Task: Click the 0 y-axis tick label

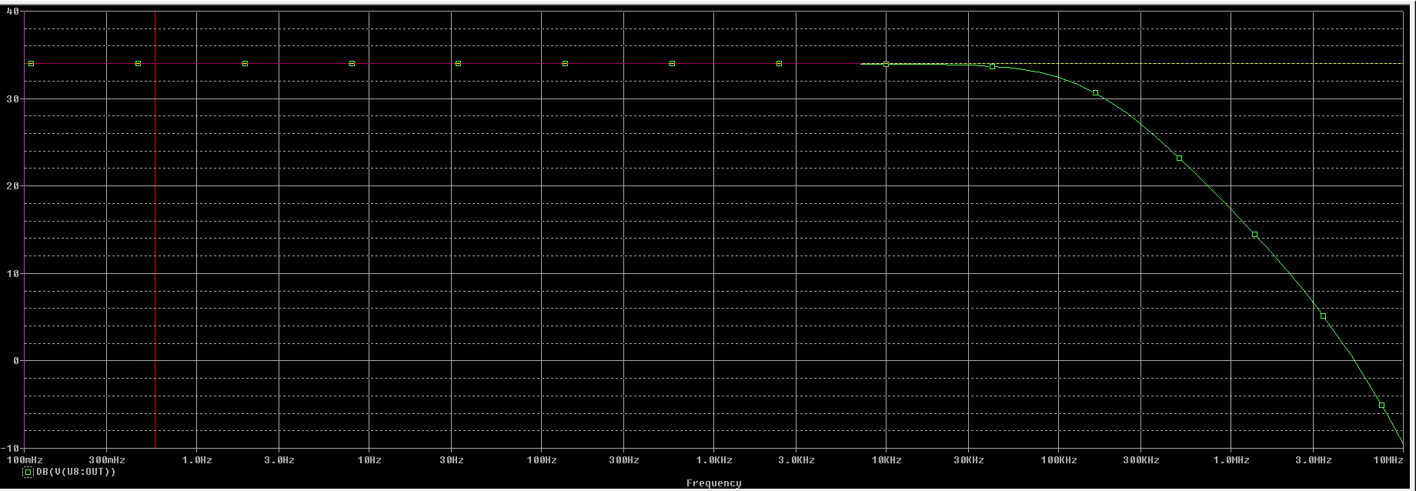Action: point(15,361)
